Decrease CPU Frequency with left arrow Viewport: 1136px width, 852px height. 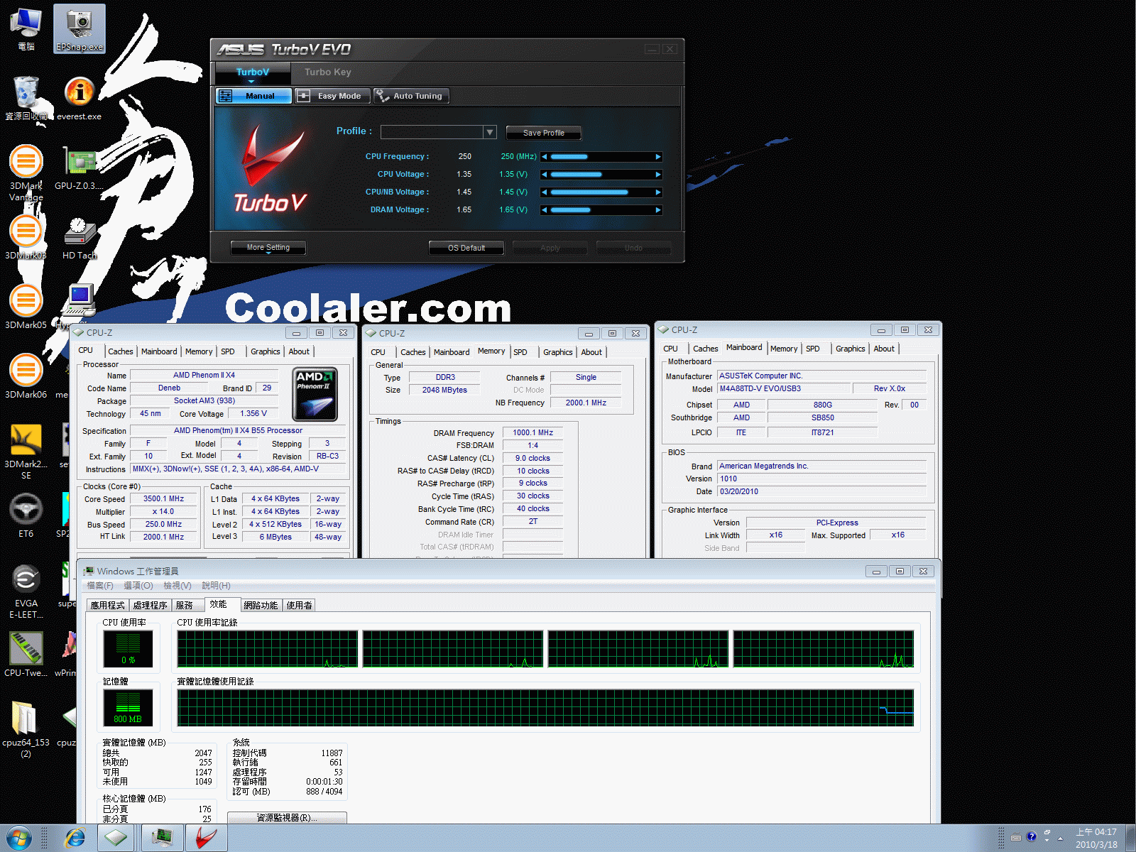coord(545,157)
